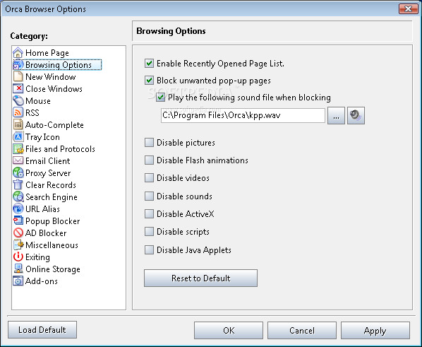422x347 pixels.
Task: Click the Search Engine magnifier globe icon
Action: pyautogui.click(x=18, y=197)
